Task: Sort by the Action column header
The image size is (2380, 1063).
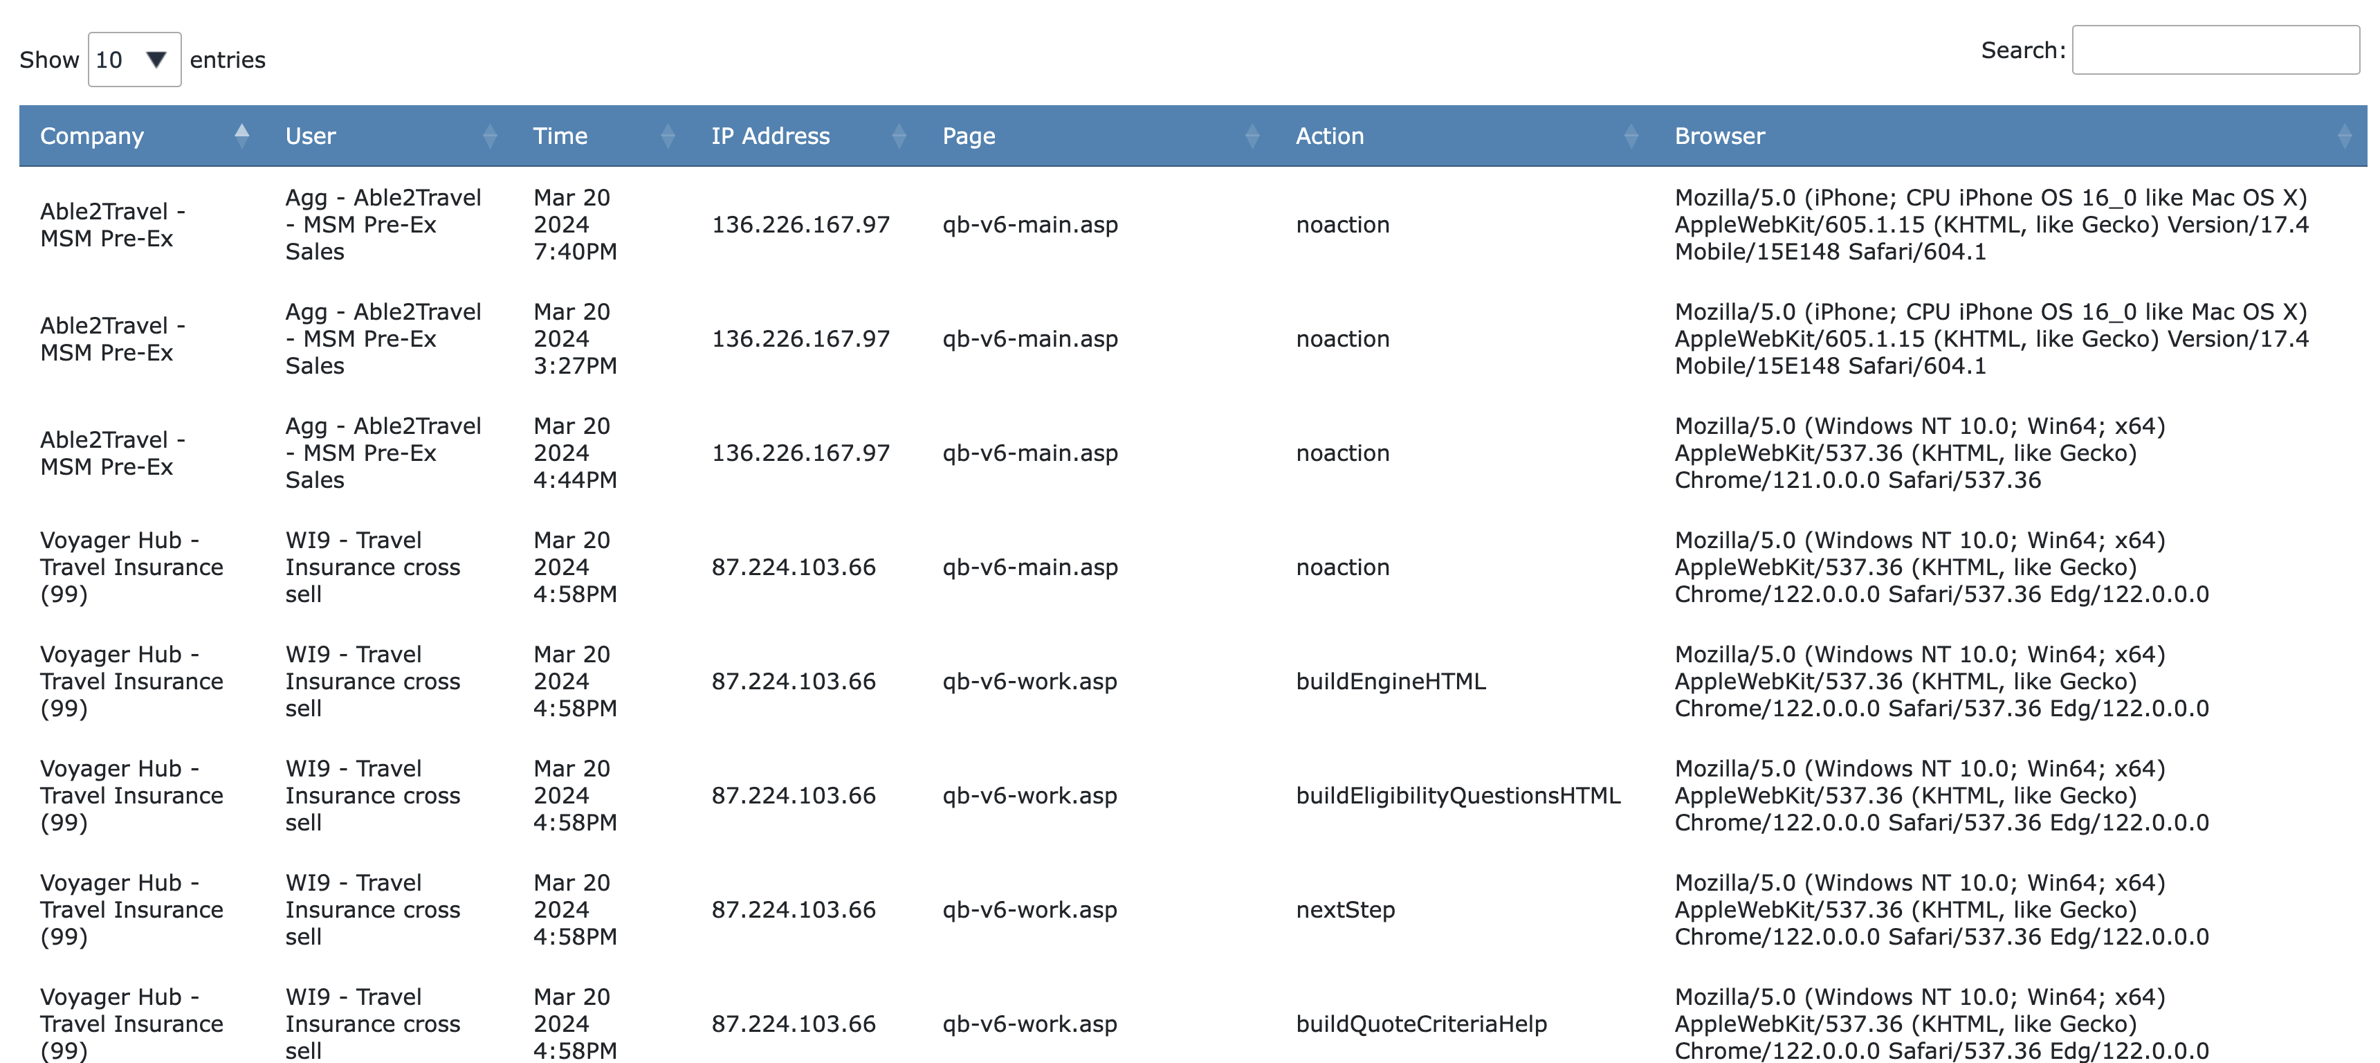Action: point(1465,136)
